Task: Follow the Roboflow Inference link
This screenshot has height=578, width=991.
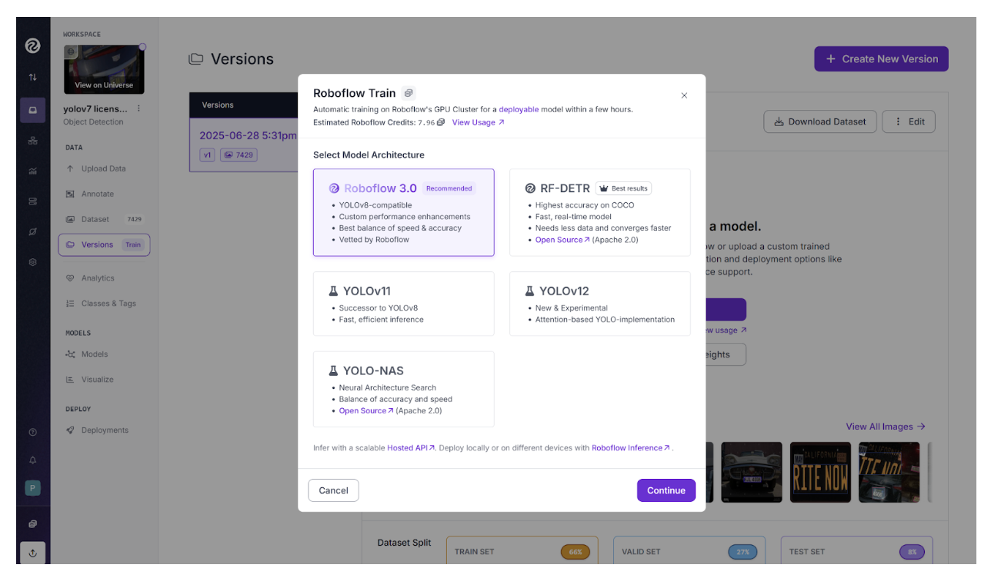Action: pyautogui.click(x=631, y=447)
